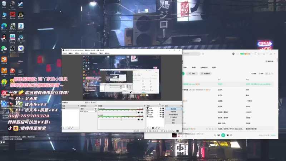Click 下载 button in music player
The width and height of the screenshot is (286, 161).
[192, 73]
